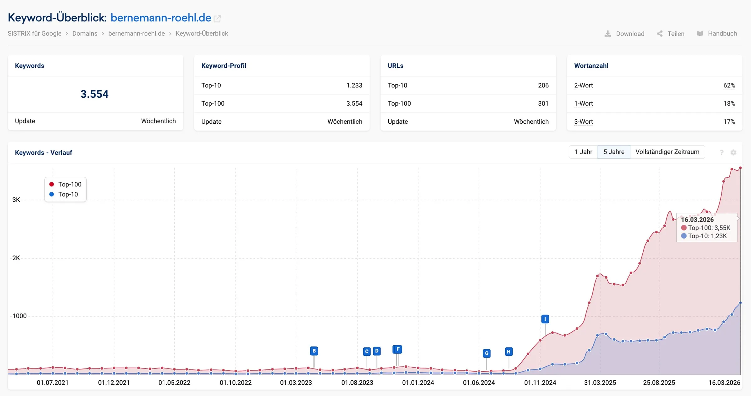Show Vollständiger Zeitraum range
This screenshot has width=751, height=396.
pos(667,152)
